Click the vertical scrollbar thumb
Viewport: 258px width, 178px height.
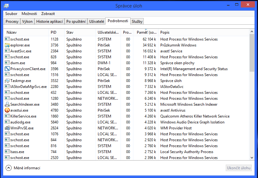pos(252,53)
